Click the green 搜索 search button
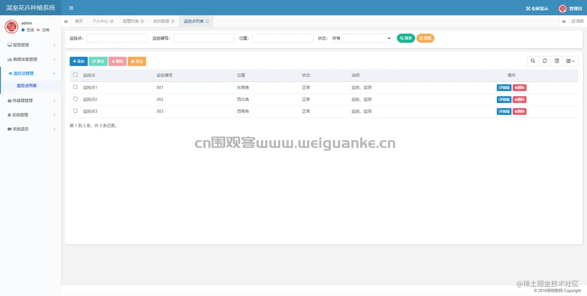The image size is (587, 296). coord(406,38)
